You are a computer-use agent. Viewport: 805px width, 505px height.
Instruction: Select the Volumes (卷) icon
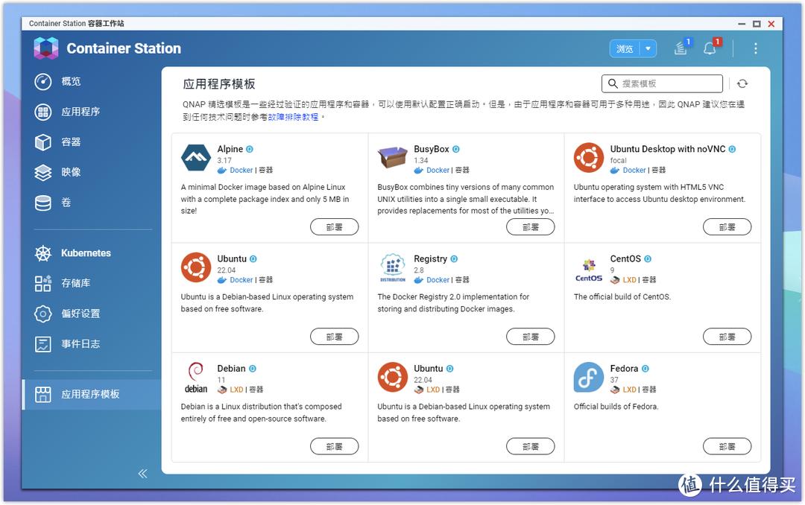point(43,203)
